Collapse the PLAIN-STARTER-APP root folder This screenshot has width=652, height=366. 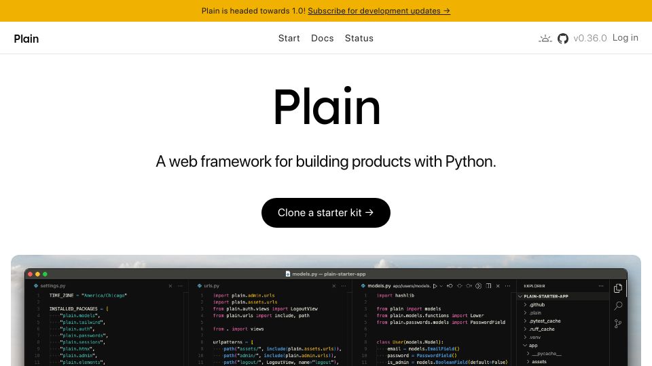click(x=564, y=296)
